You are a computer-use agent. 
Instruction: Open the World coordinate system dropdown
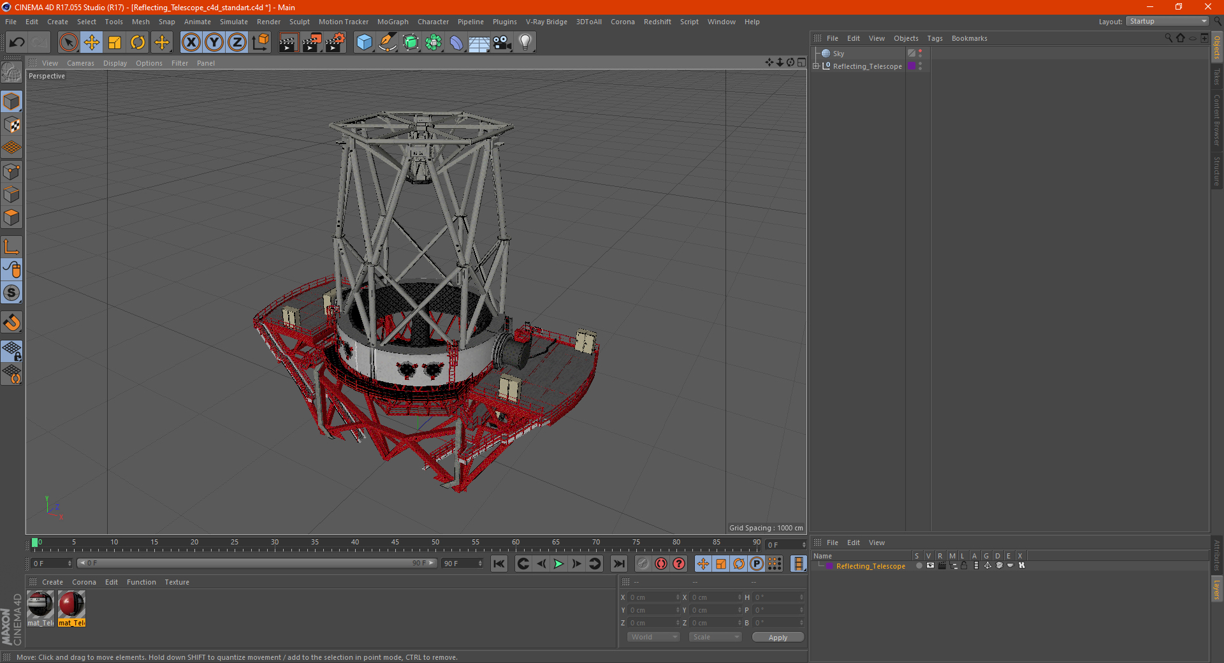pyautogui.click(x=653, y=637)
